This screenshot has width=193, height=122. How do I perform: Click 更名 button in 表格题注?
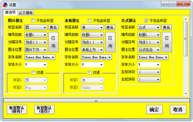[x=110, y=27]
